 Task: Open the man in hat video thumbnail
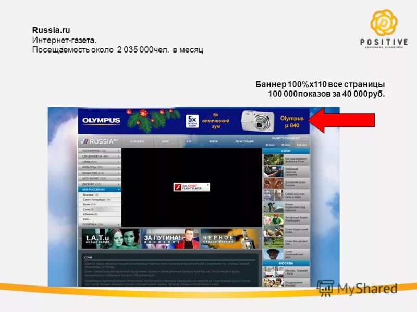click(x=273, y=254)
